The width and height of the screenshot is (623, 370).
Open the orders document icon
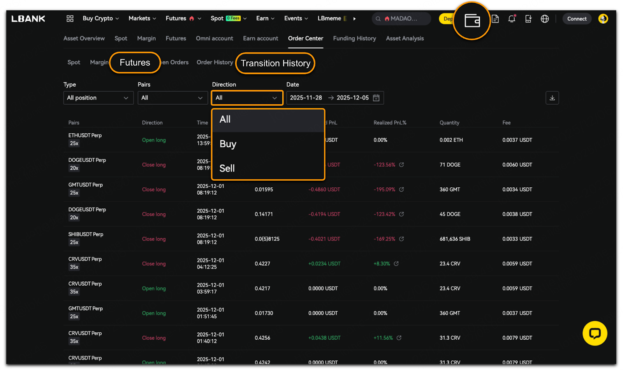pos(495,19)
